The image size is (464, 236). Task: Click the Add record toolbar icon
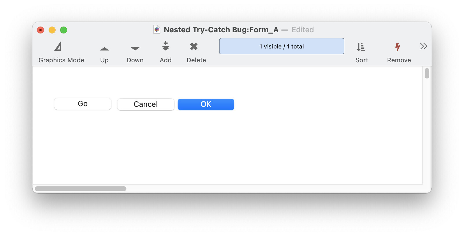click(x=166, y=46)
